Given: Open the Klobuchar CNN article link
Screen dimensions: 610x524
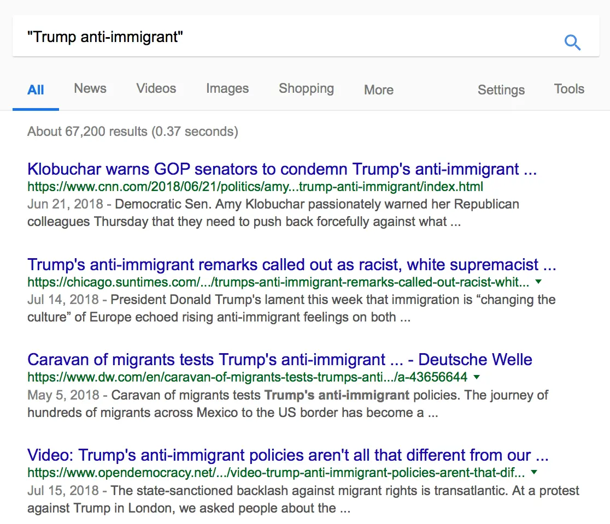Looking at the screenshot, I should 283,169.
